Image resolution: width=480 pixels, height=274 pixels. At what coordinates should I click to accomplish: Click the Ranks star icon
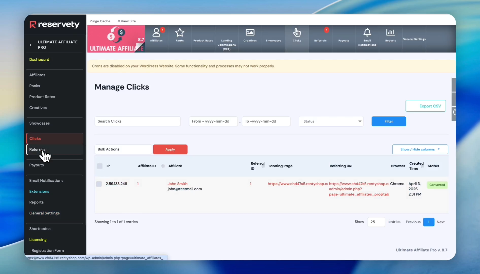(180, 33)
